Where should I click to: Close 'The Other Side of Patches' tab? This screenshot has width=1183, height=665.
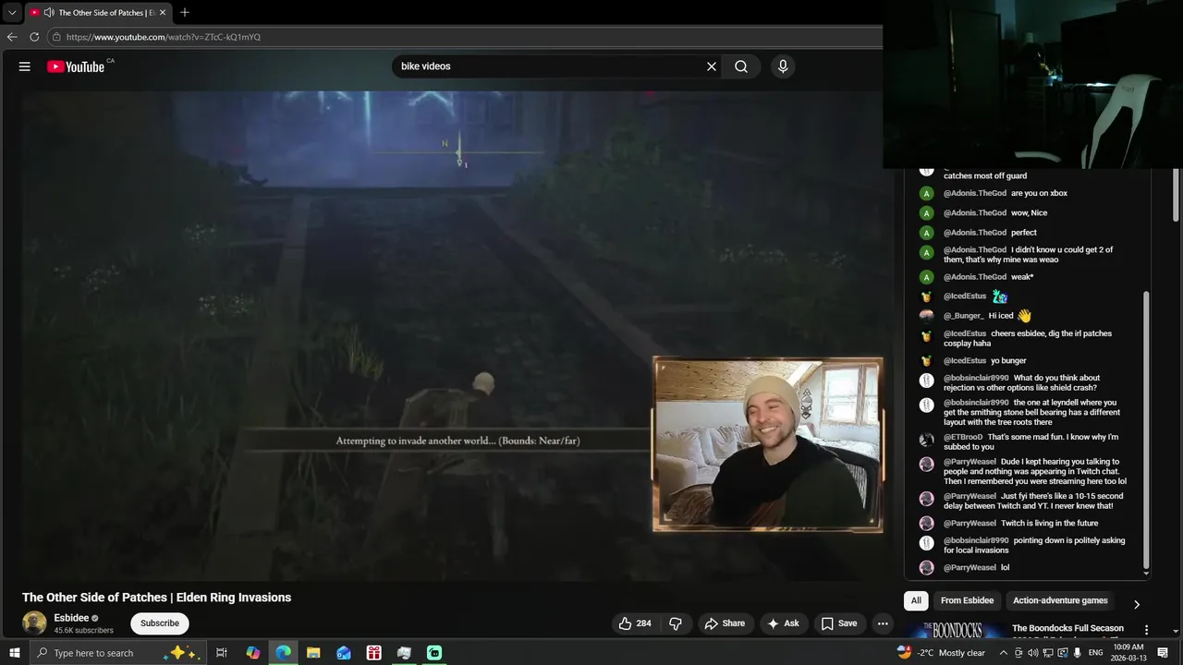pyautogui.click(x=163, y=13)
